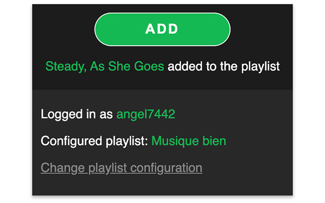Select the username angel7442
Image resolution: width=325 pixels, height=203 pixels.
click(x=146, y=114)
